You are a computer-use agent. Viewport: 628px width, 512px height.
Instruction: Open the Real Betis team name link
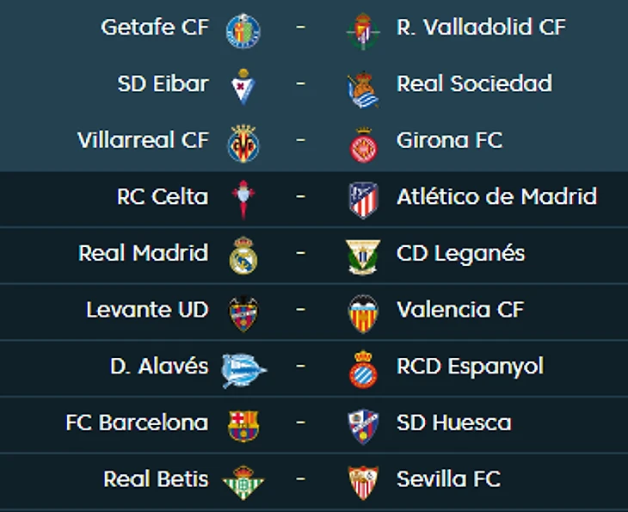(x=156, y=479)
